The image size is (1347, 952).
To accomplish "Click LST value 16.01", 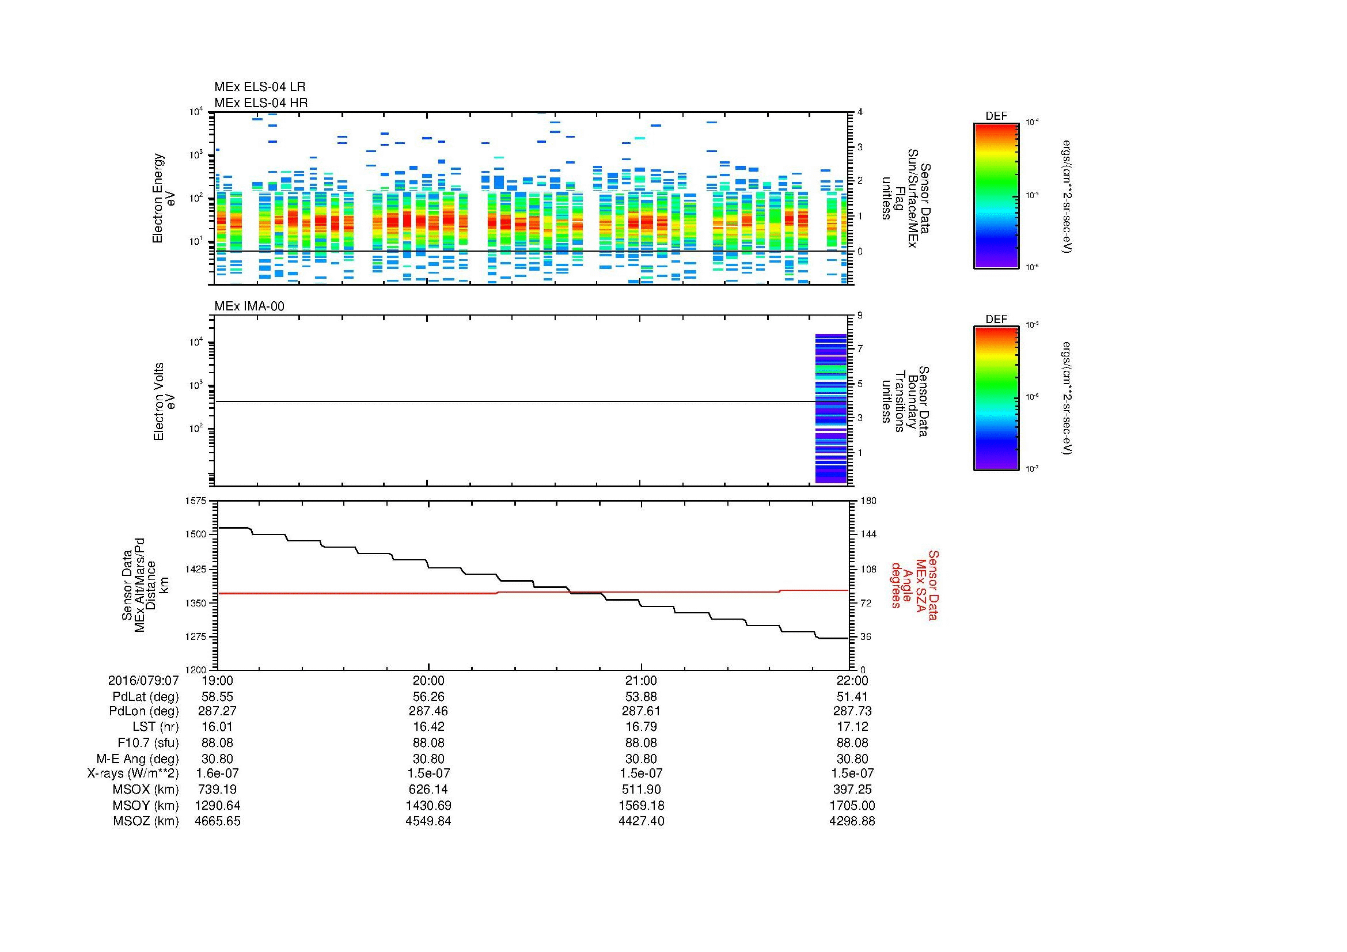I will tap(218, 727).
